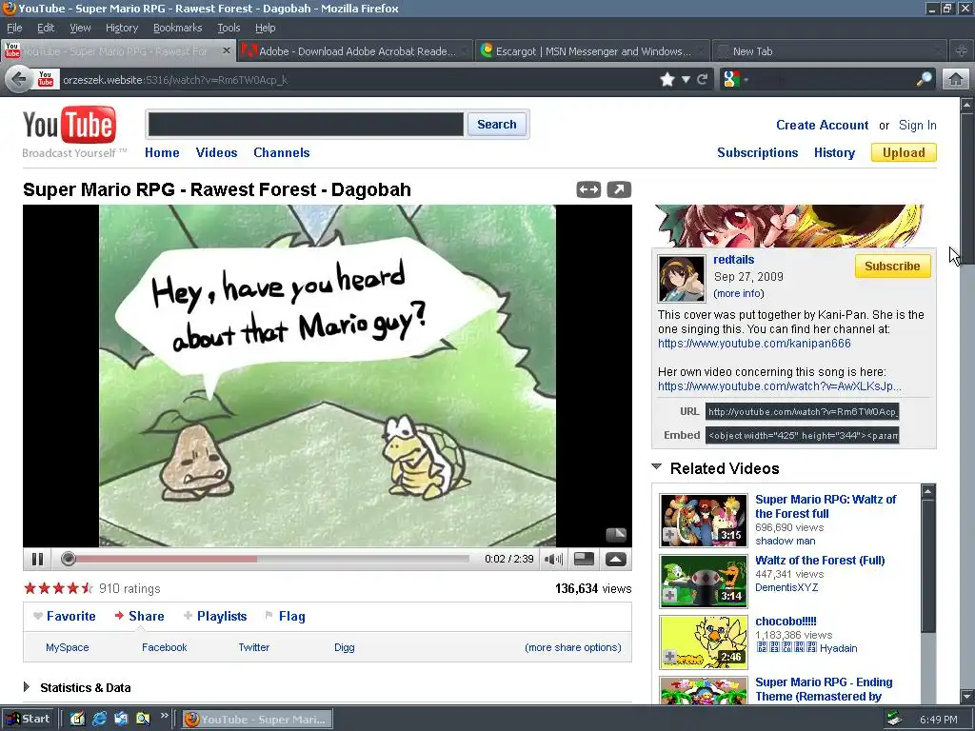This screenshot has height=731, width=975.
Task: Click the widen player double-arrow icon
Action: coord(588,189)
